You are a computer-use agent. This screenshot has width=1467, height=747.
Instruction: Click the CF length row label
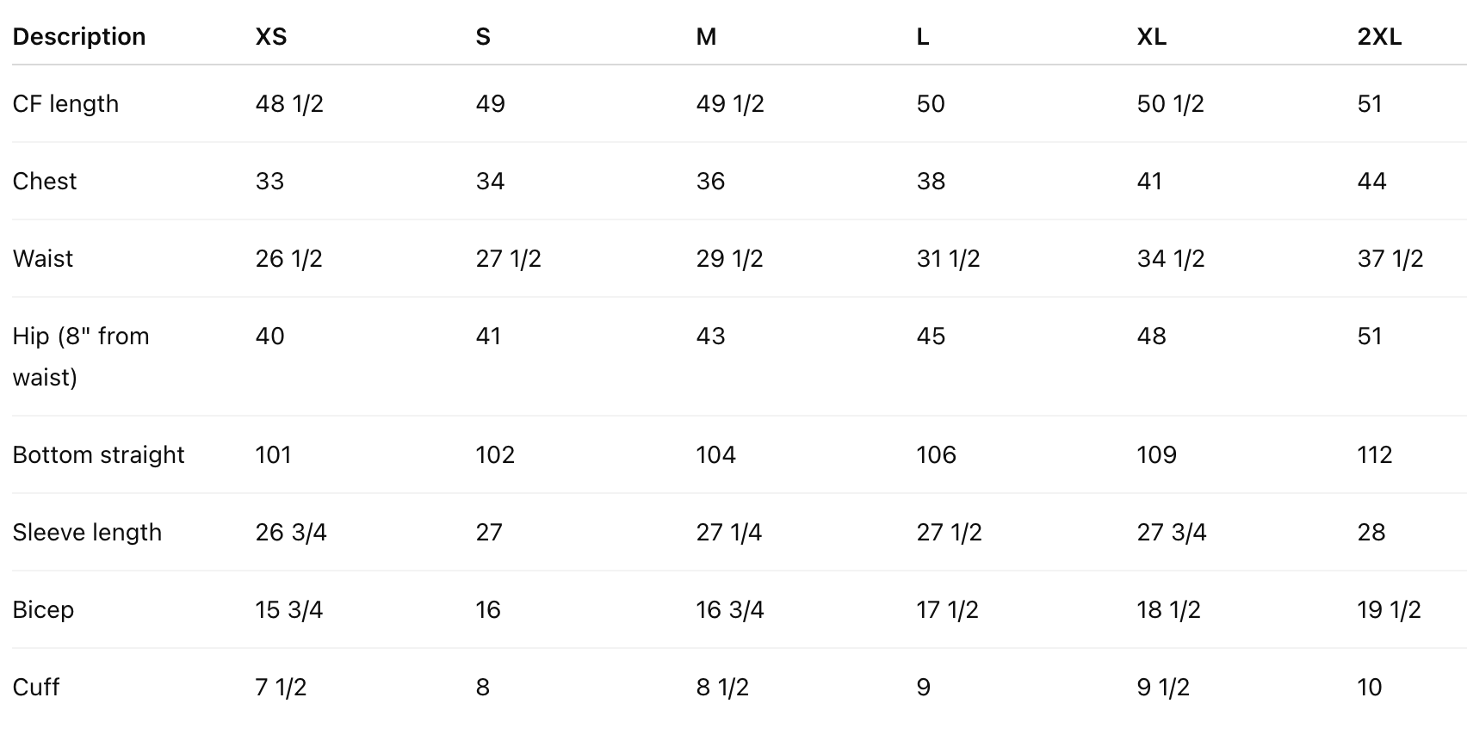tap(66, 104)
